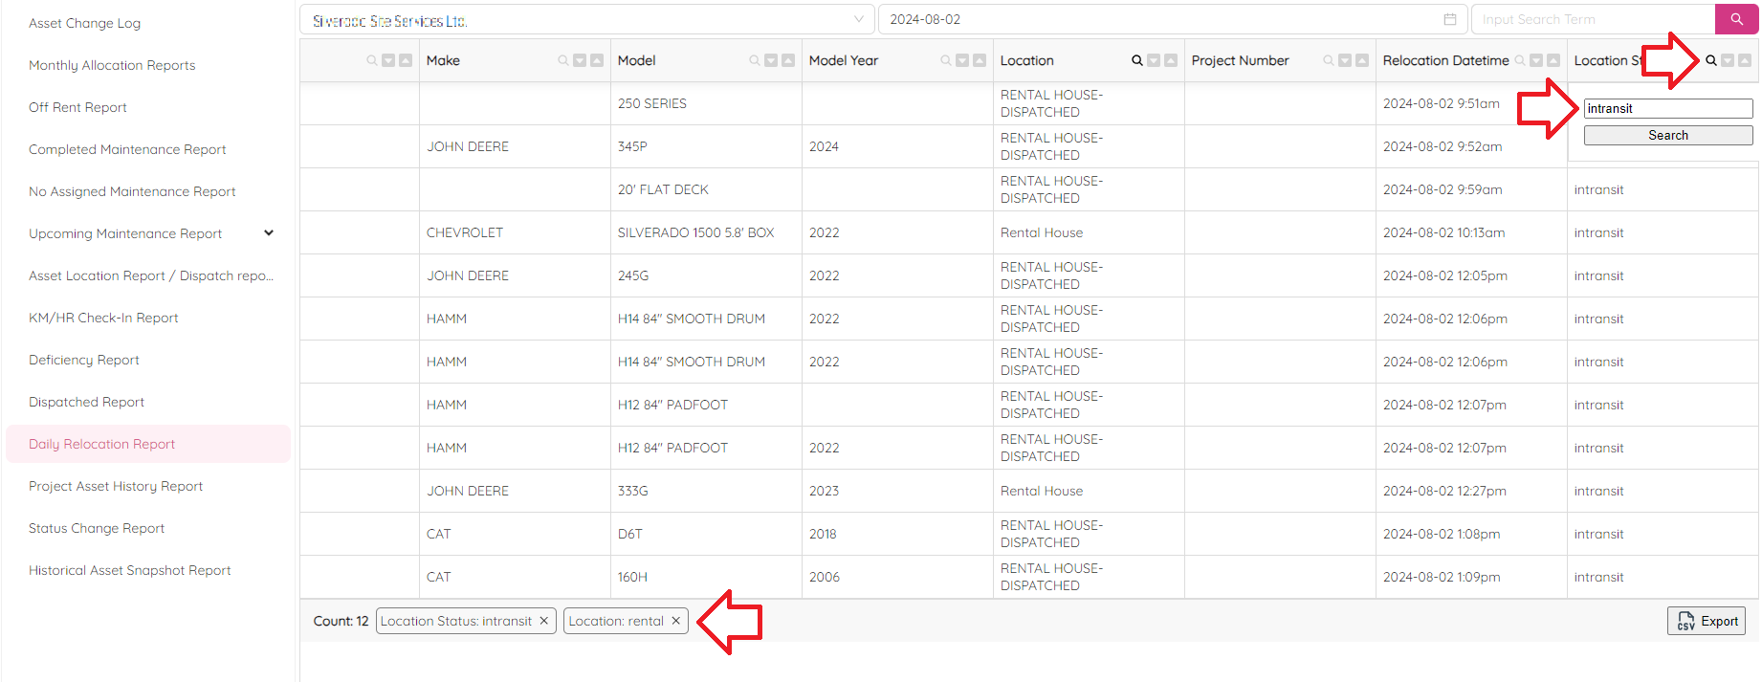Click the search icon in Location column
Image resolution: width=1762 pixels, height=682 pixels.
click(1136, 60)
